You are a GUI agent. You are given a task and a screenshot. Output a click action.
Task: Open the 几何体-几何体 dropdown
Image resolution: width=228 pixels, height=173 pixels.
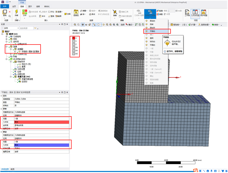150,18
